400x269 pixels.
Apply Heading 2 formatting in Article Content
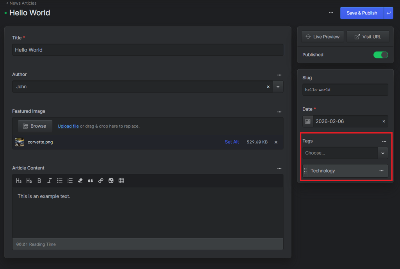19,181
